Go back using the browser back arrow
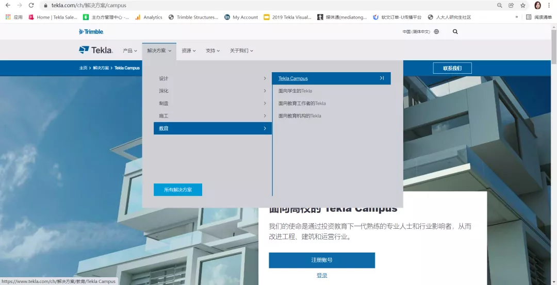The height and width of the screenshot is (285, 557). point(8,5)
